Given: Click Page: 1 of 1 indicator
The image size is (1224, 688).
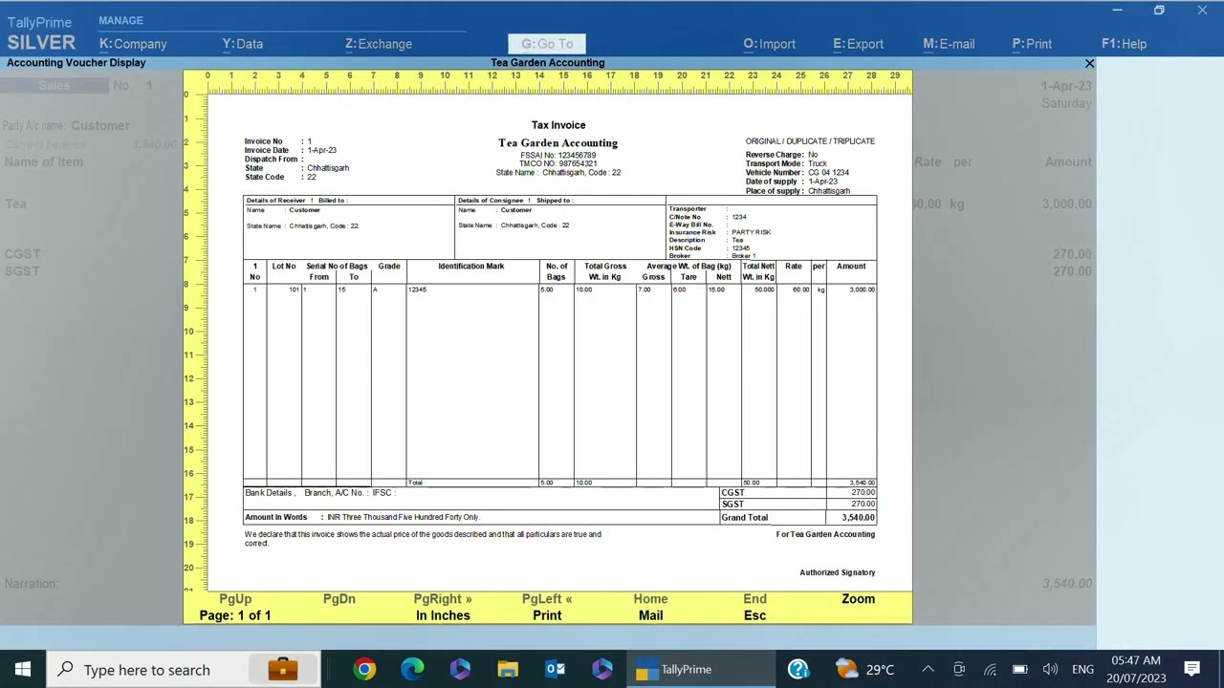Looking at the screenshot, I should [x=235, y=615].
